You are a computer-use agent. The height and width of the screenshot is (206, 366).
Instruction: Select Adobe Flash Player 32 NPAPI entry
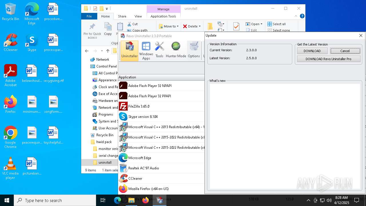[162, 86]
